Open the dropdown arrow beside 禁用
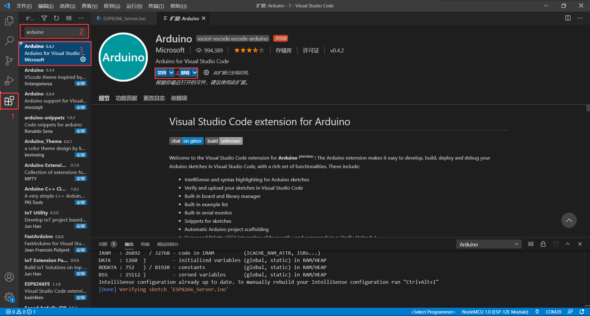The width and height of the screenshot is (590, 316). click(x=171, y=72)
